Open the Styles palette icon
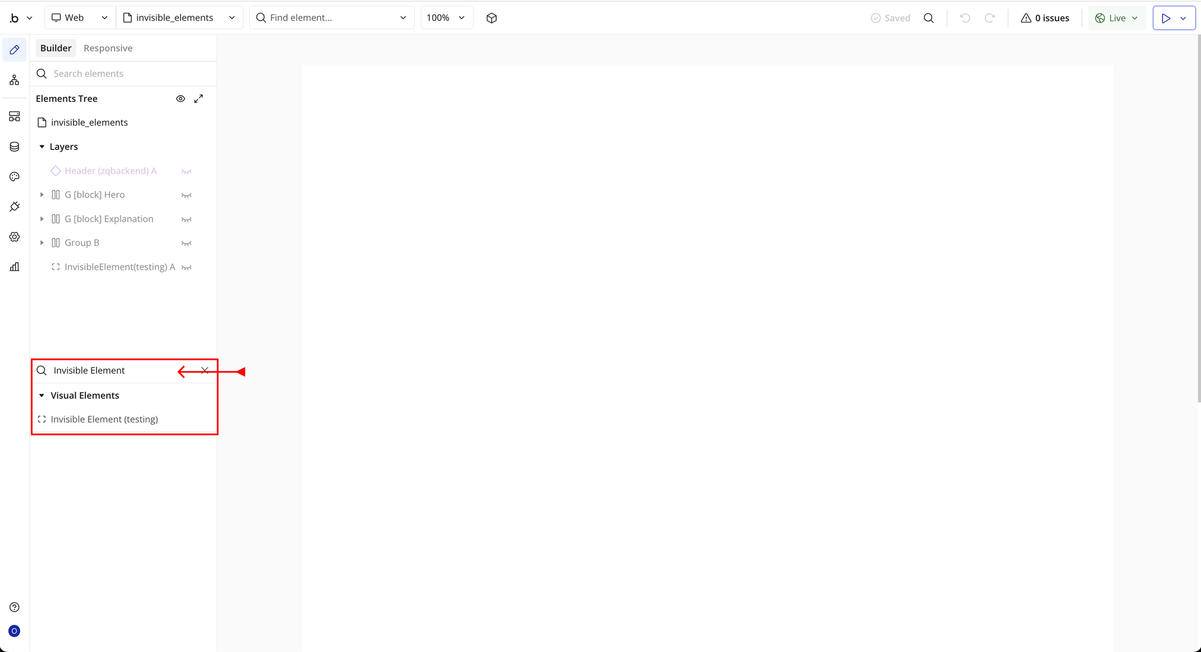 14,176
